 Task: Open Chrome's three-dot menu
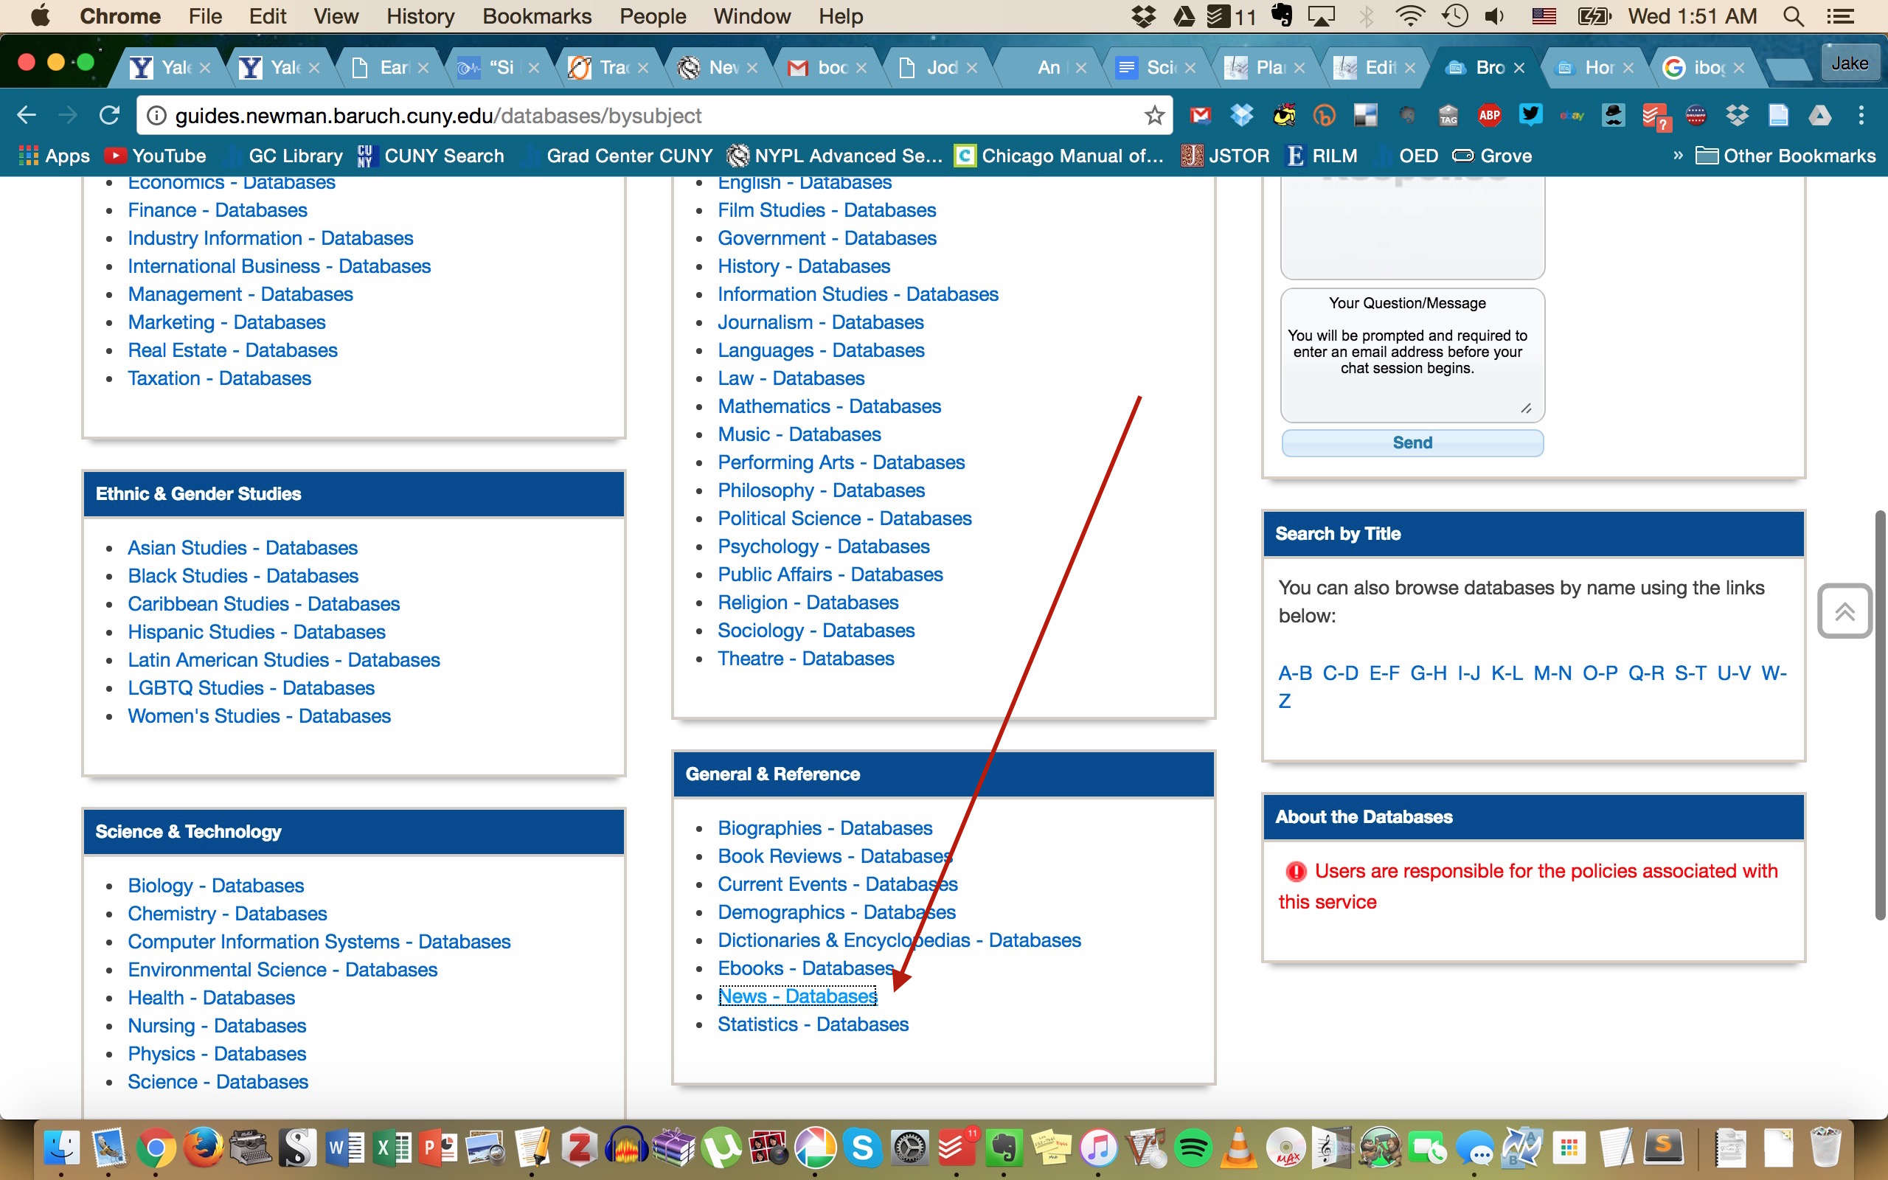(1861, 116)
